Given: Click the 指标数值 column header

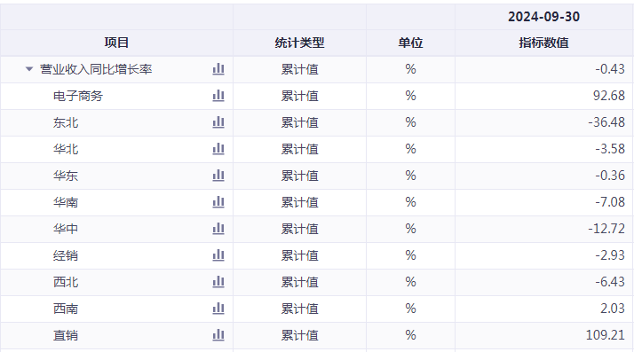Looking at the screenshot, I should (543, 43).
